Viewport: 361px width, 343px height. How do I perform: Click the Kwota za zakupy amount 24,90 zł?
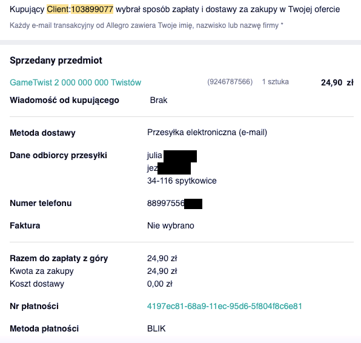pos(162,271)
